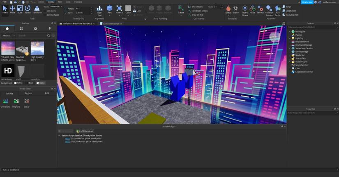Click the Color swatch in Parts
Image resolution: width=339 pixels, height=177 pixels.
(x=128, y=8)
